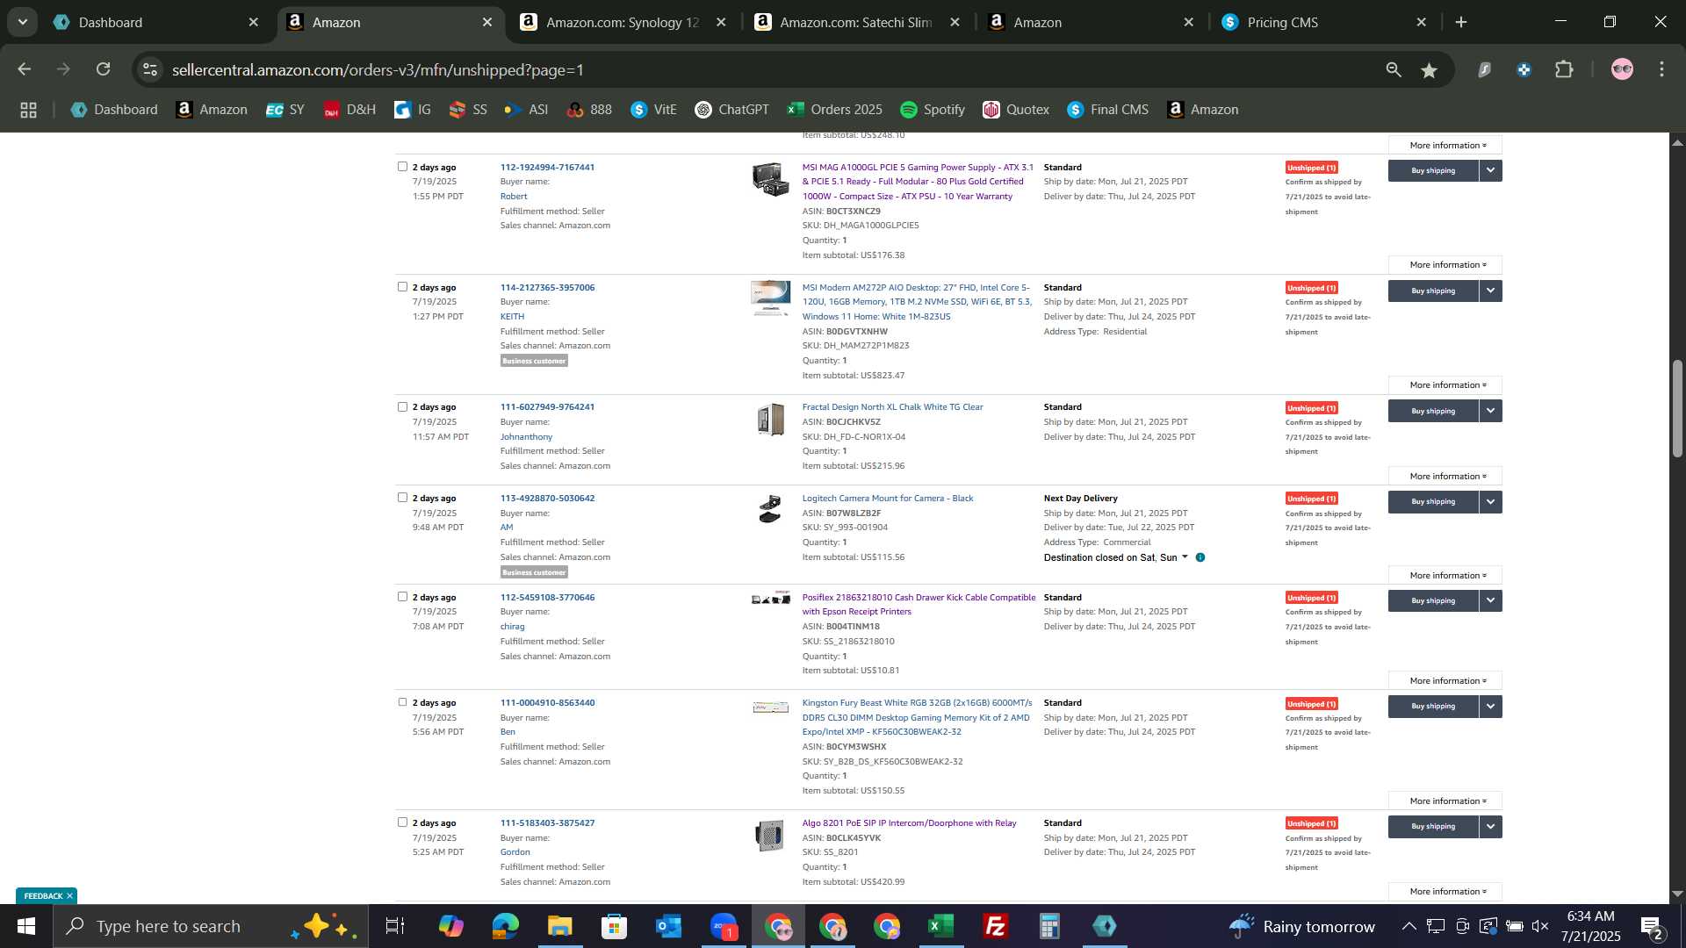Open buyer name Gordon link
Image resolution: width=1686 pixels, height=948 pixels.
pyautogui.click(x=515, y=852)
